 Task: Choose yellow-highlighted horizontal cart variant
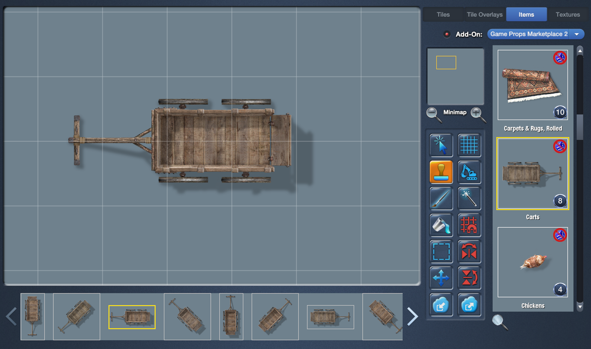tap(132, 317)
